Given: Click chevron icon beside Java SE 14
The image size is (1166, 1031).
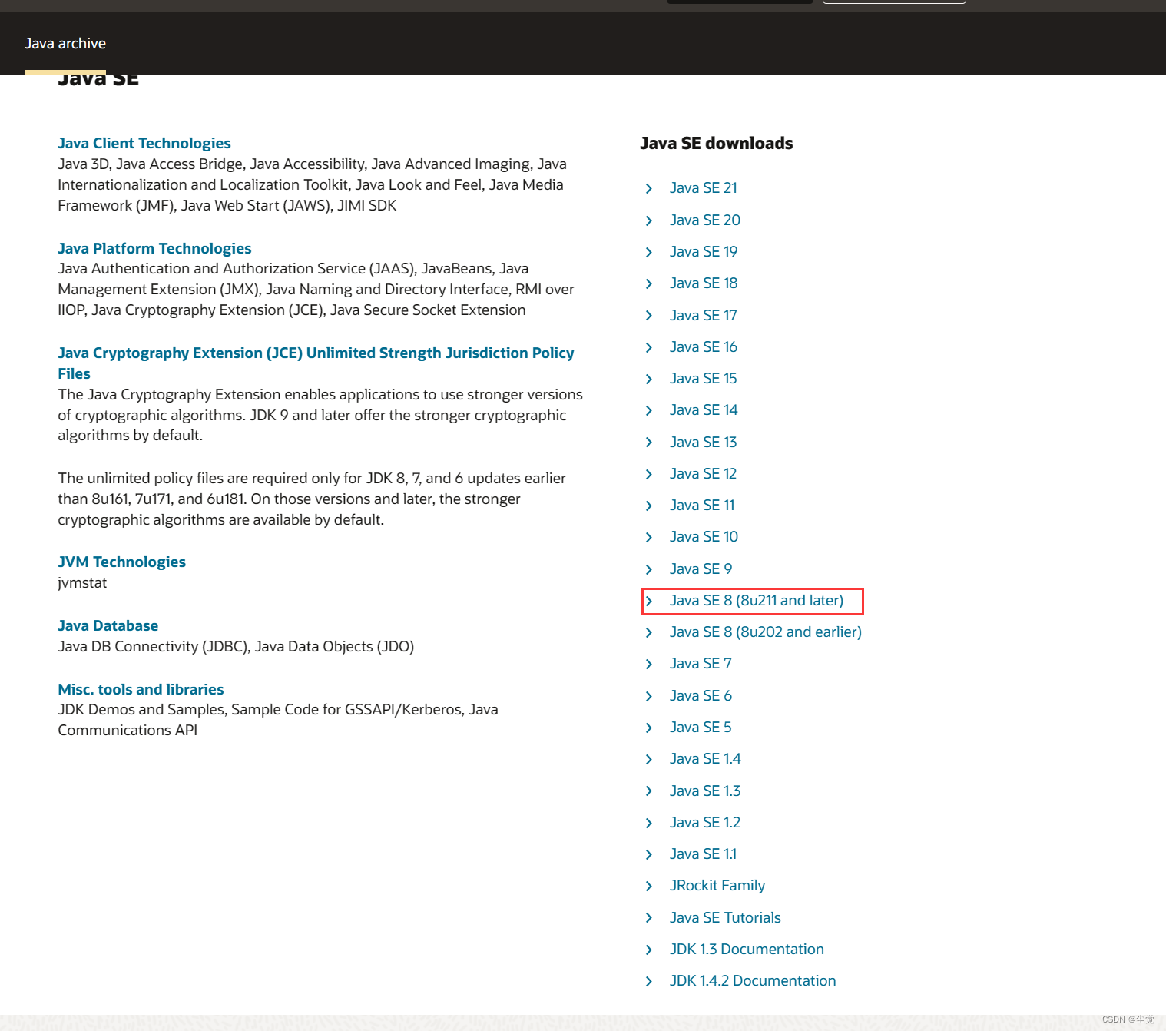Looking at the screenshot, I should click(x=649, y=410).
